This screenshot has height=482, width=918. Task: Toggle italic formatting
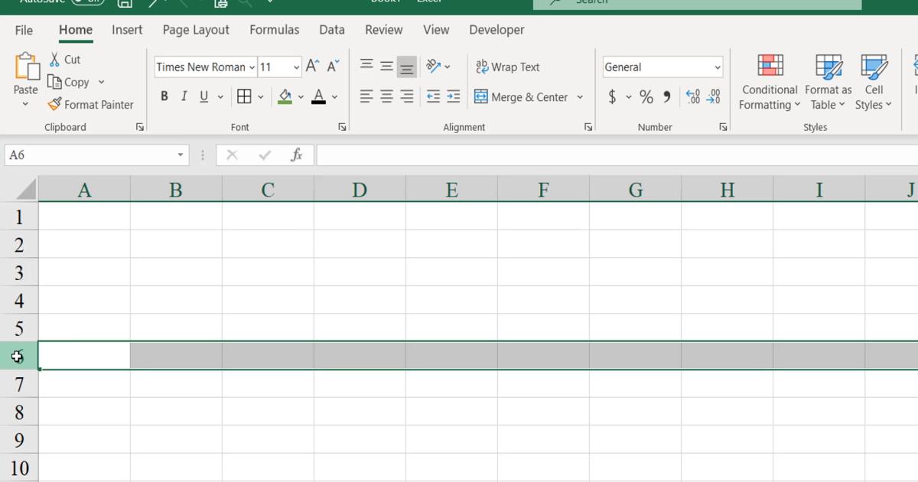coord(184,96)
